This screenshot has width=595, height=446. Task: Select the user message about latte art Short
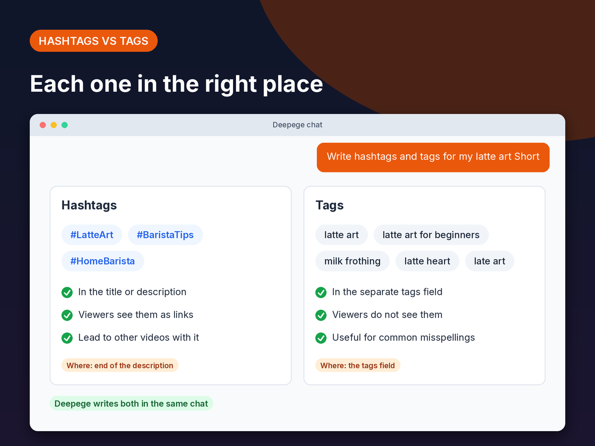click(x=433, y=157)
